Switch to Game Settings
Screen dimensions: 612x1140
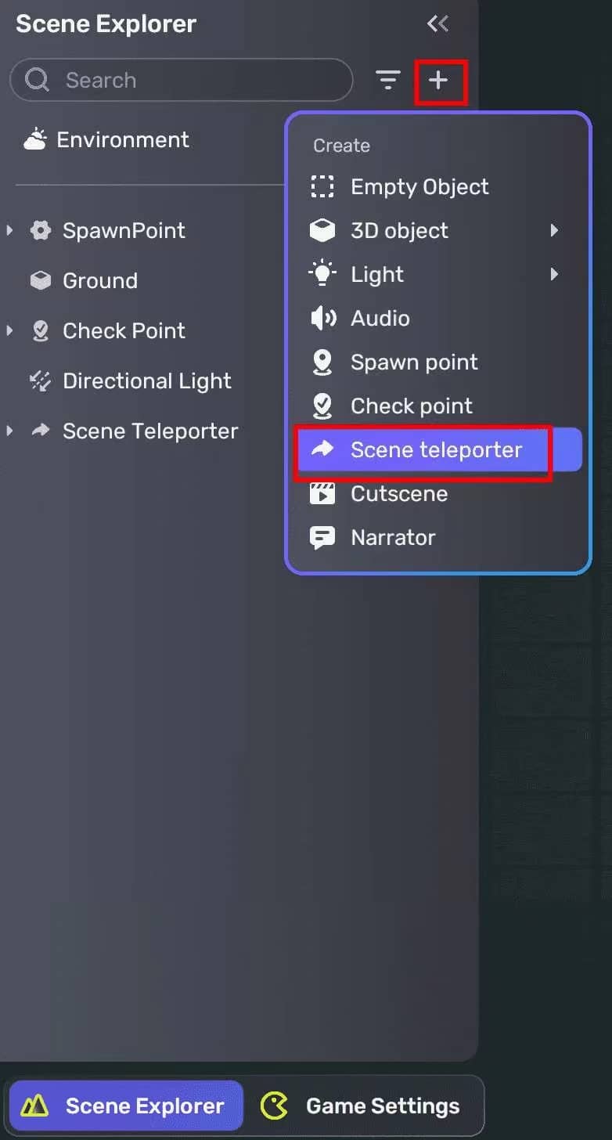click(x=365, y=1105)
